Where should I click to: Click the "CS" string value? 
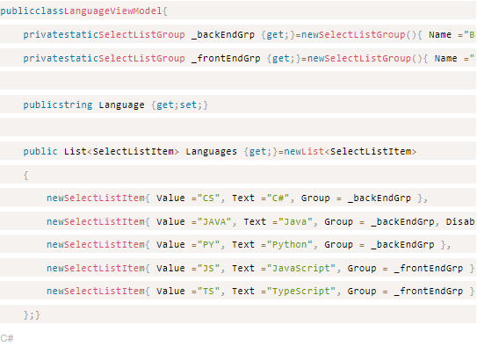tap(209, 198)
